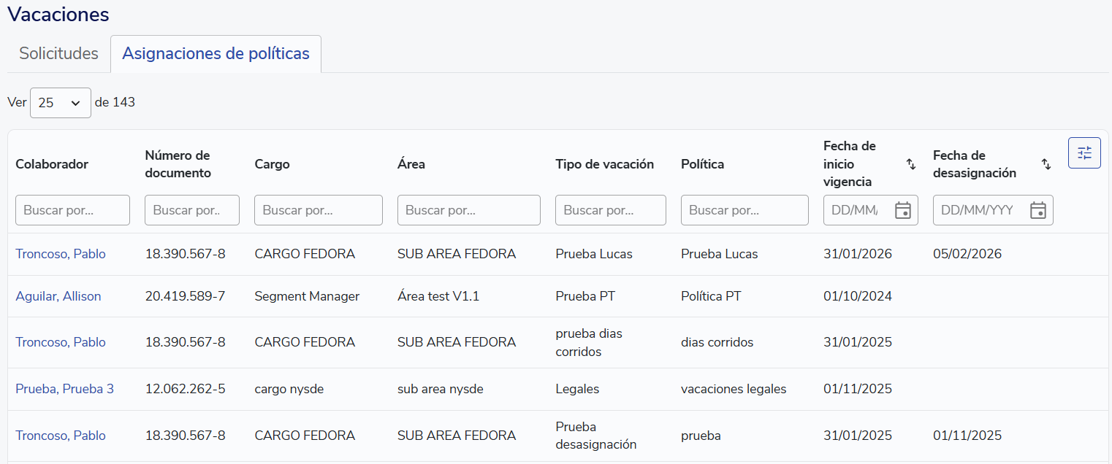Expand the Ver 25 rows dropdown
The height and width of the screenshot is (464, 1112).
click(x=60, y=103)
